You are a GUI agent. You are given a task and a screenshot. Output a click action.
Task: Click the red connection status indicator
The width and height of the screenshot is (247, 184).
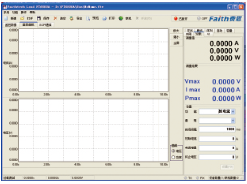[x=176, y=19]
